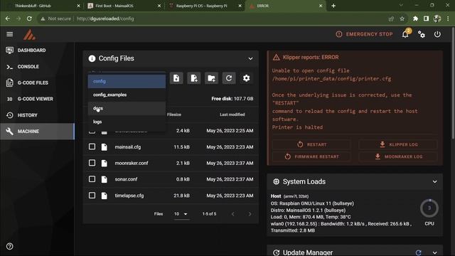Download the Moonraker Log

(x=398, y=156)
